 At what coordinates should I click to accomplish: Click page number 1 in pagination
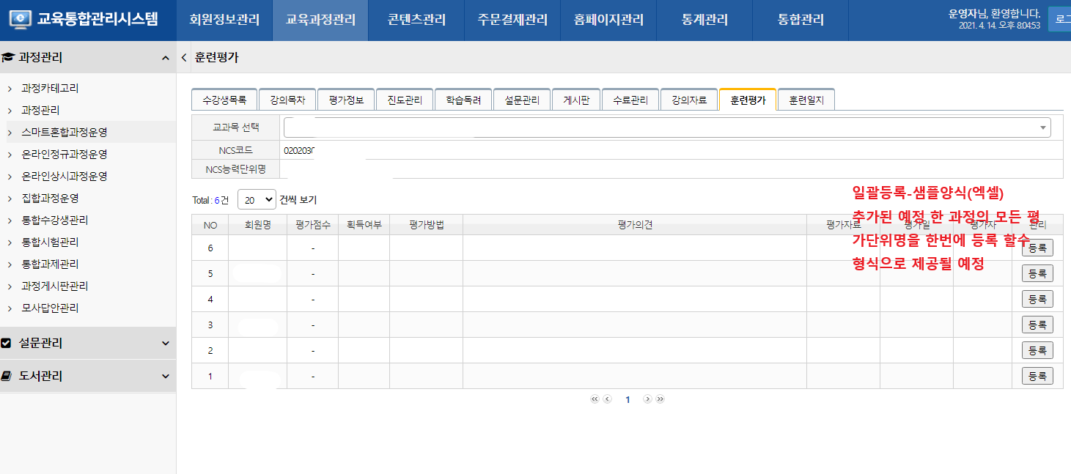627,400
